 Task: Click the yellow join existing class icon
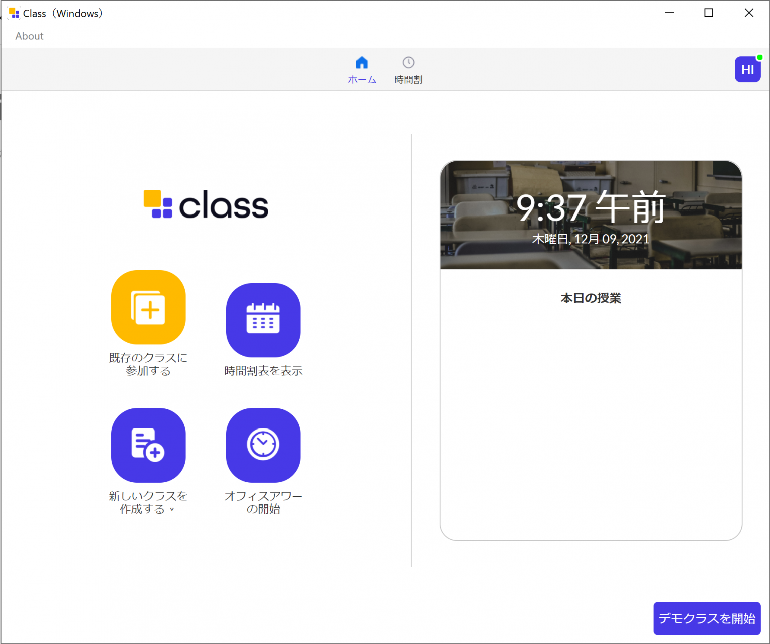tap(148, 307)
